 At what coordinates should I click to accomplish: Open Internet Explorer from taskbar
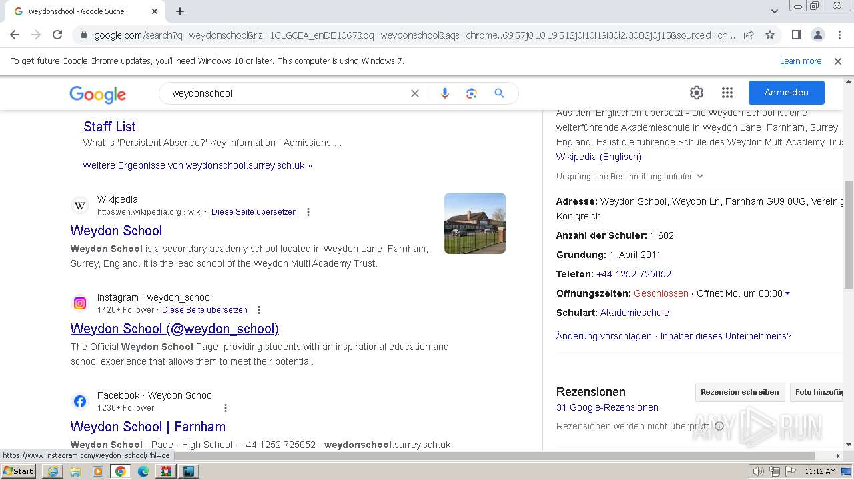pos(53,471)
